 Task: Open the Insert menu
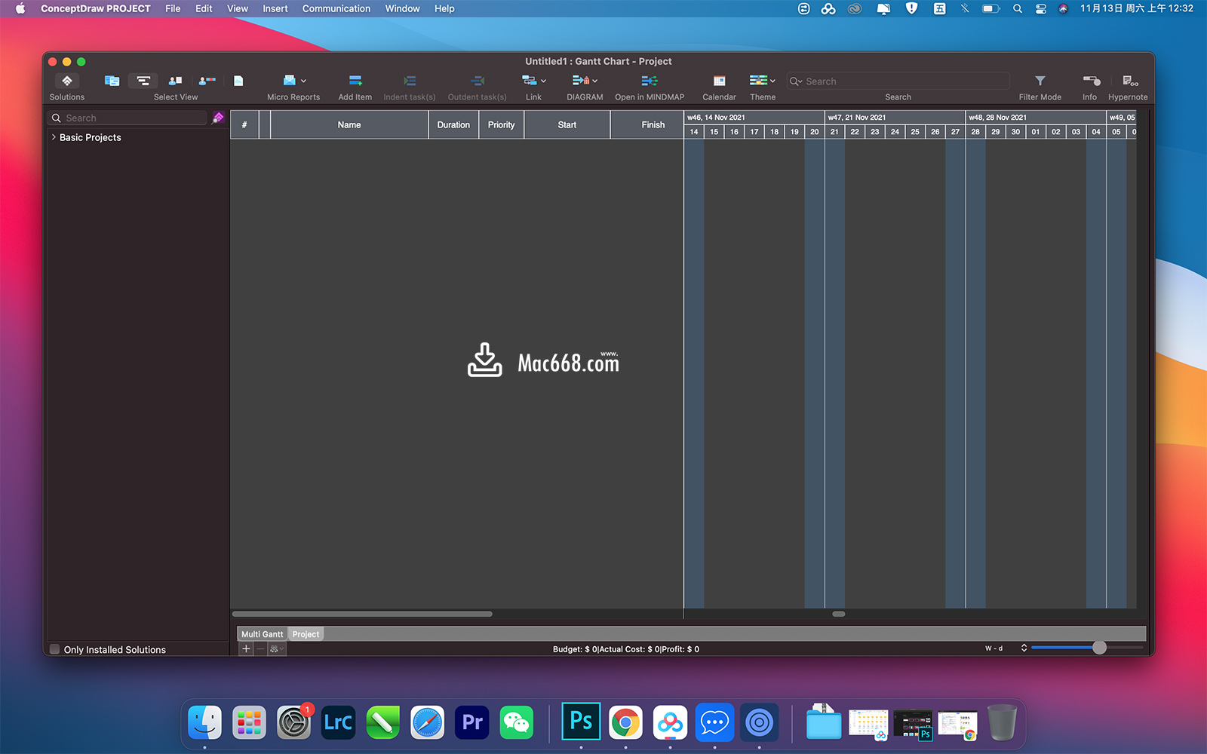[275, 8]
